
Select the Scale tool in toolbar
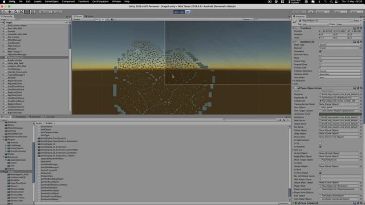[22, 11]
